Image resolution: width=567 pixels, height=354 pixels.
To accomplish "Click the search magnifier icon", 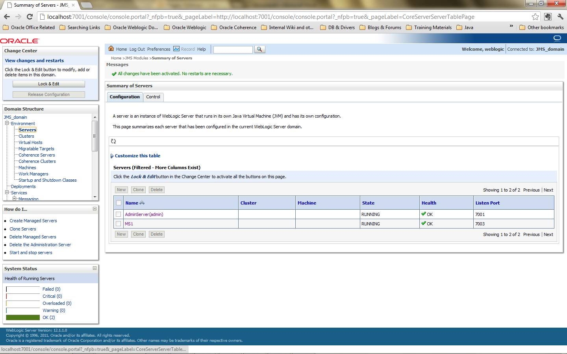I will [260, 50].
